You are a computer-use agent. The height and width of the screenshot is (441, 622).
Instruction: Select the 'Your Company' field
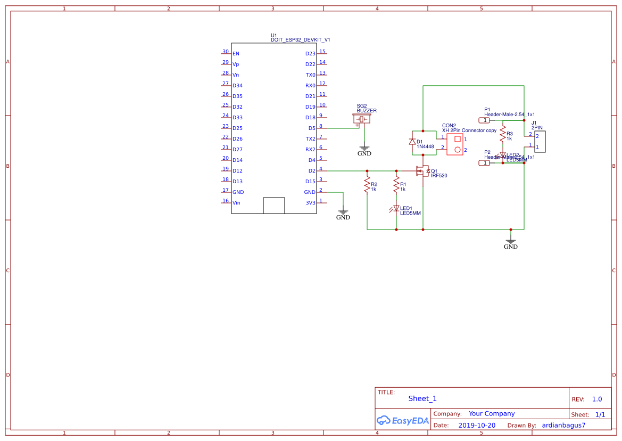coord(492,413)
